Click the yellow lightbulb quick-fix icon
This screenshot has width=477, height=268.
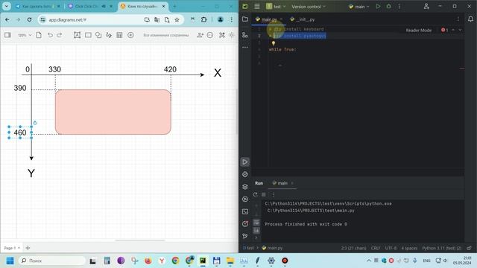tap(274, 43)
